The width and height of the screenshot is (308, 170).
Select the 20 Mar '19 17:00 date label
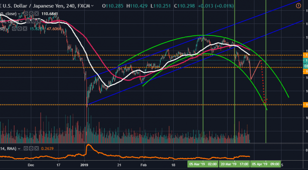coord(234,164)
